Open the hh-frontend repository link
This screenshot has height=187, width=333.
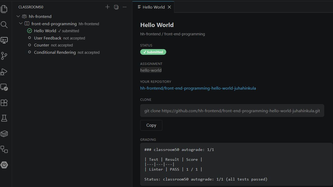click(198, 88)
